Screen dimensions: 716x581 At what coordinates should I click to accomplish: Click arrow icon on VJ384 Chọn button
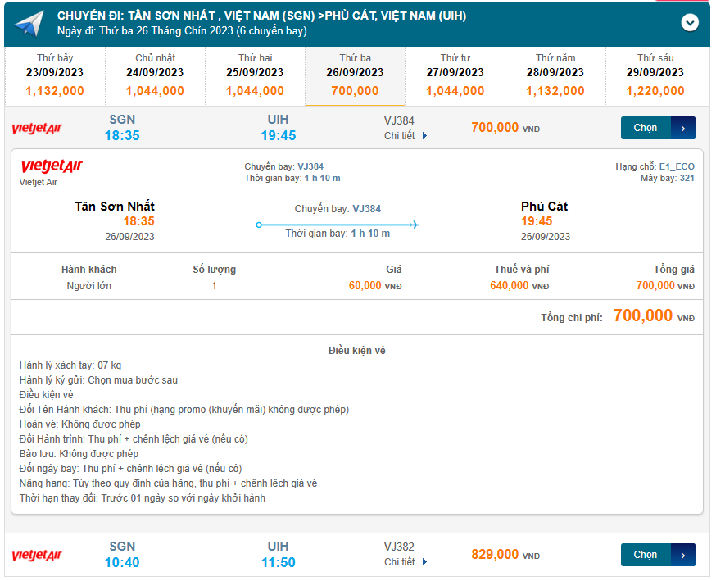tap(683, 128)
